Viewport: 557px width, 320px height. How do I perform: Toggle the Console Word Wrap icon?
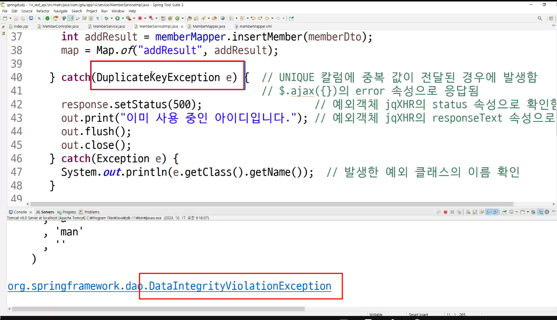[481, 212]
